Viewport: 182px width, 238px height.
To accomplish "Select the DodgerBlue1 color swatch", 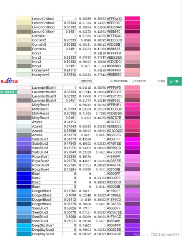I will point(24,191).
